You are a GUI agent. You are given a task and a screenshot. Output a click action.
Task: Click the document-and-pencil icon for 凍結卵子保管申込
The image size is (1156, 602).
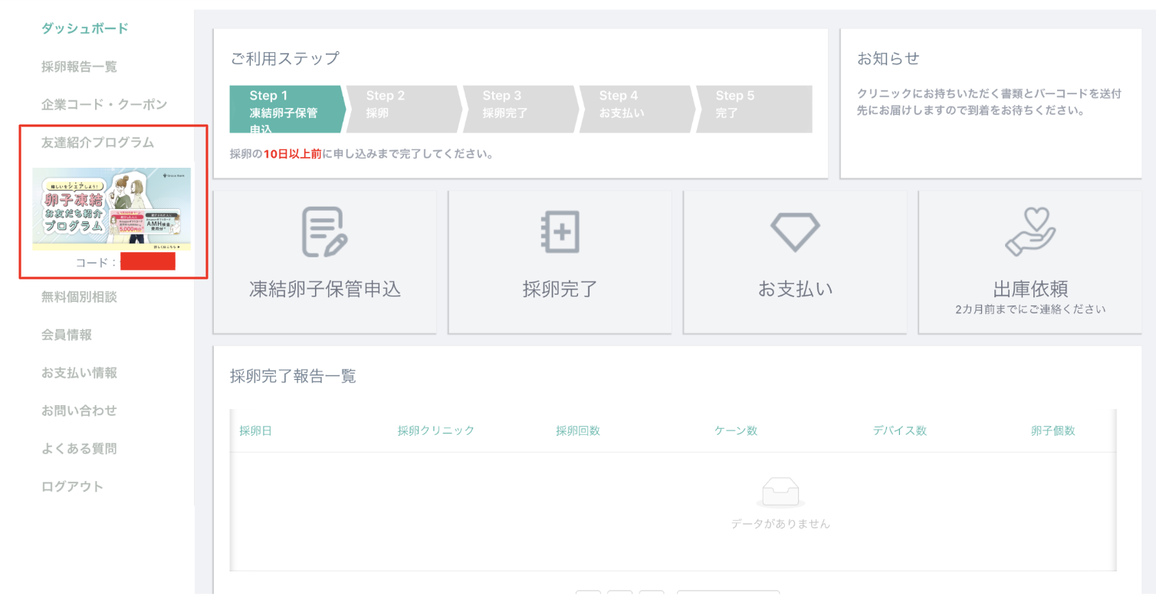[x=324, y=232]
